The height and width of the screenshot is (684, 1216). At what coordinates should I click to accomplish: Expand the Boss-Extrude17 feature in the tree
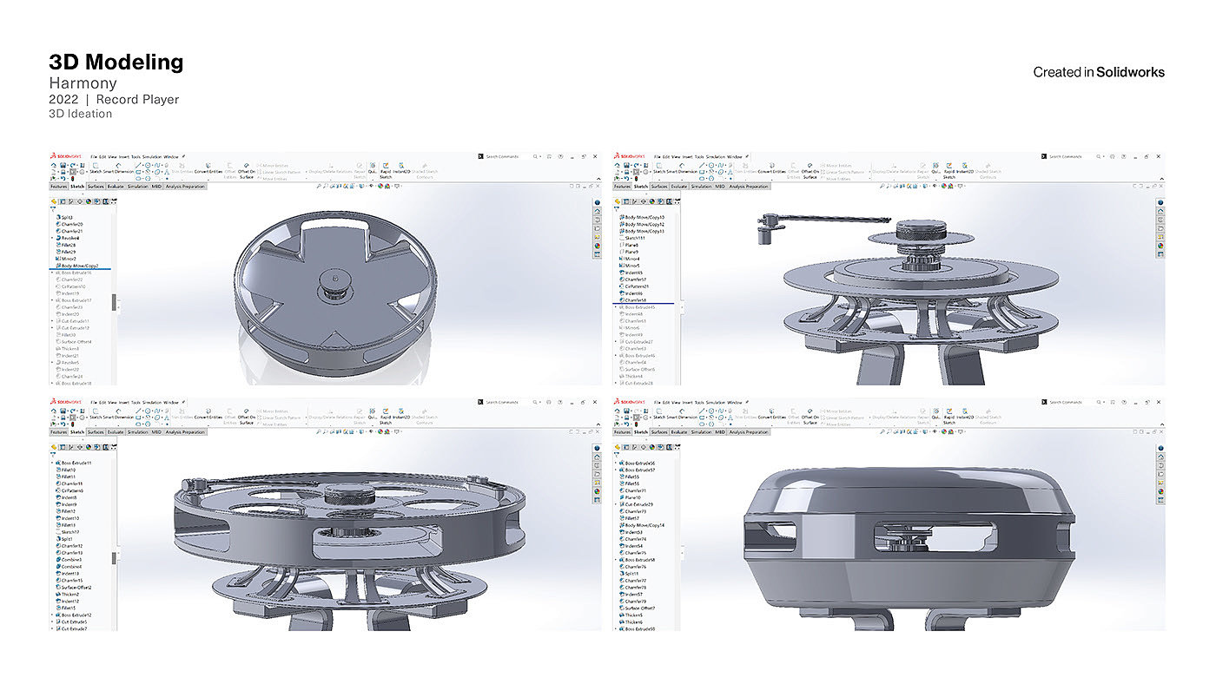point(52,300)
